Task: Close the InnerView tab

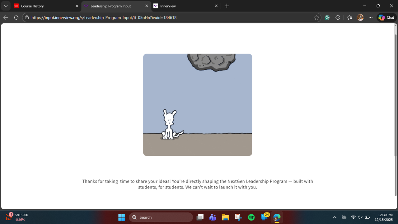Action: (x=216, y=6)
